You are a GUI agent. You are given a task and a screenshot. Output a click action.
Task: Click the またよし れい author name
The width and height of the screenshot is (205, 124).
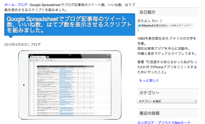[x=148, y=21]
